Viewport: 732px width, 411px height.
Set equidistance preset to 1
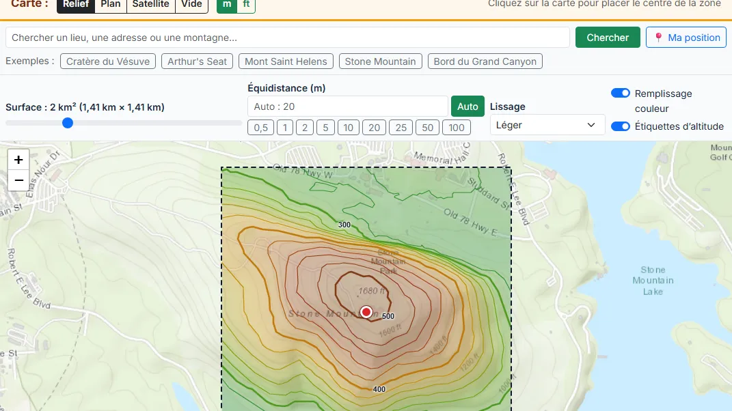coord(285,128)
